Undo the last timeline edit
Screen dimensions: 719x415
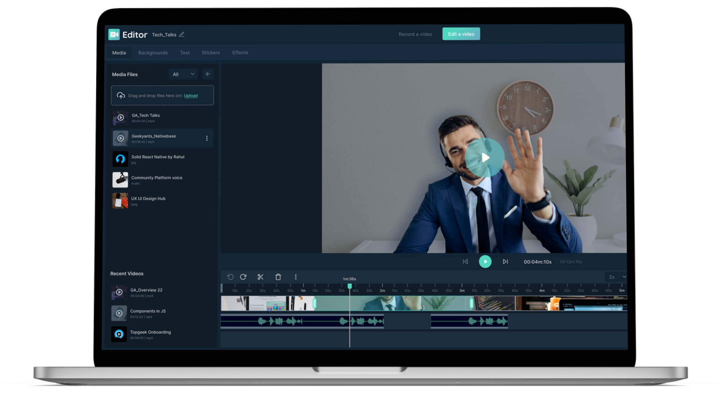[230, 277]
